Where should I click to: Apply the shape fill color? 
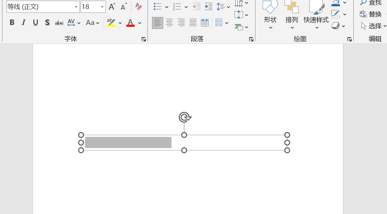pos(336,3)
